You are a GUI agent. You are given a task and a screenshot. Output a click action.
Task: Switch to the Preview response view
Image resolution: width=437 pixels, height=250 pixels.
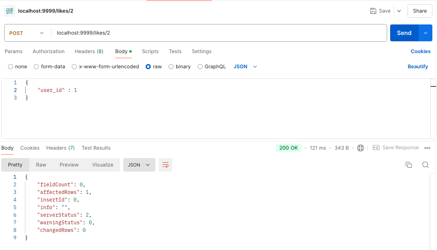tap(69, 165)
